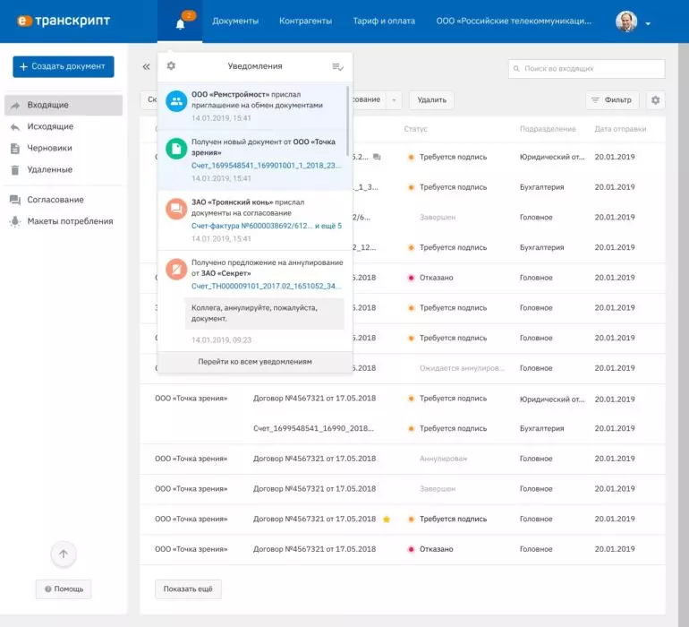Open Документы menu
Viewport: 689px width, 627px height.
pyautogui.click(x=235, y=21)
